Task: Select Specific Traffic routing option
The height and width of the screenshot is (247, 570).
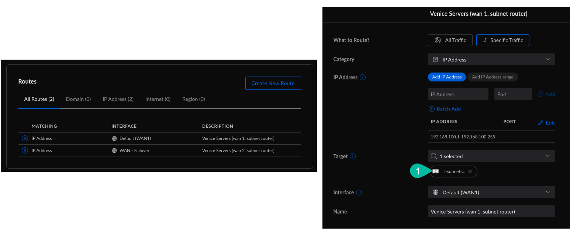Action: tap(502, 40)
